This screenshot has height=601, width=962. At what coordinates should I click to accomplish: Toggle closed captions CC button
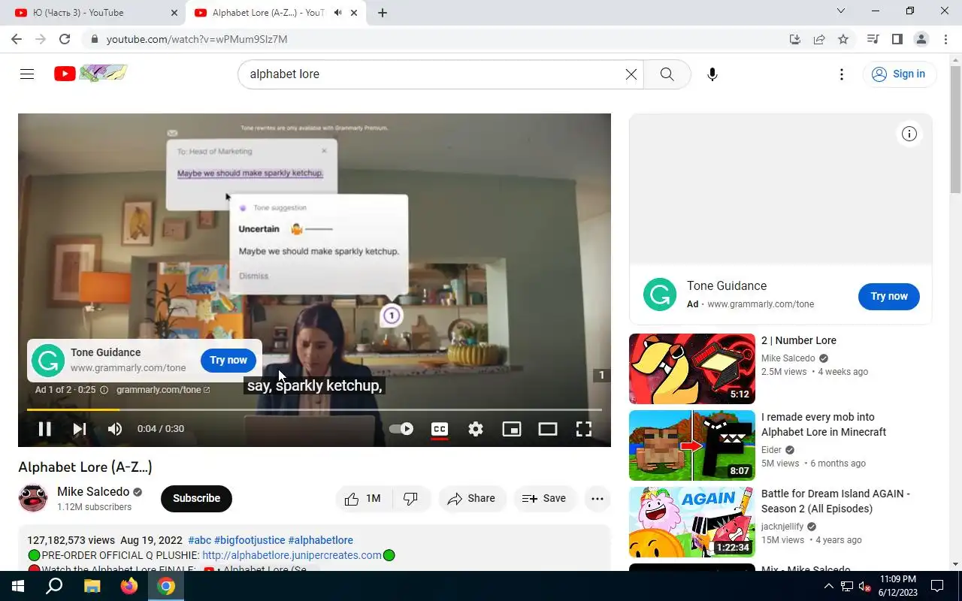(x=440, y=429)
